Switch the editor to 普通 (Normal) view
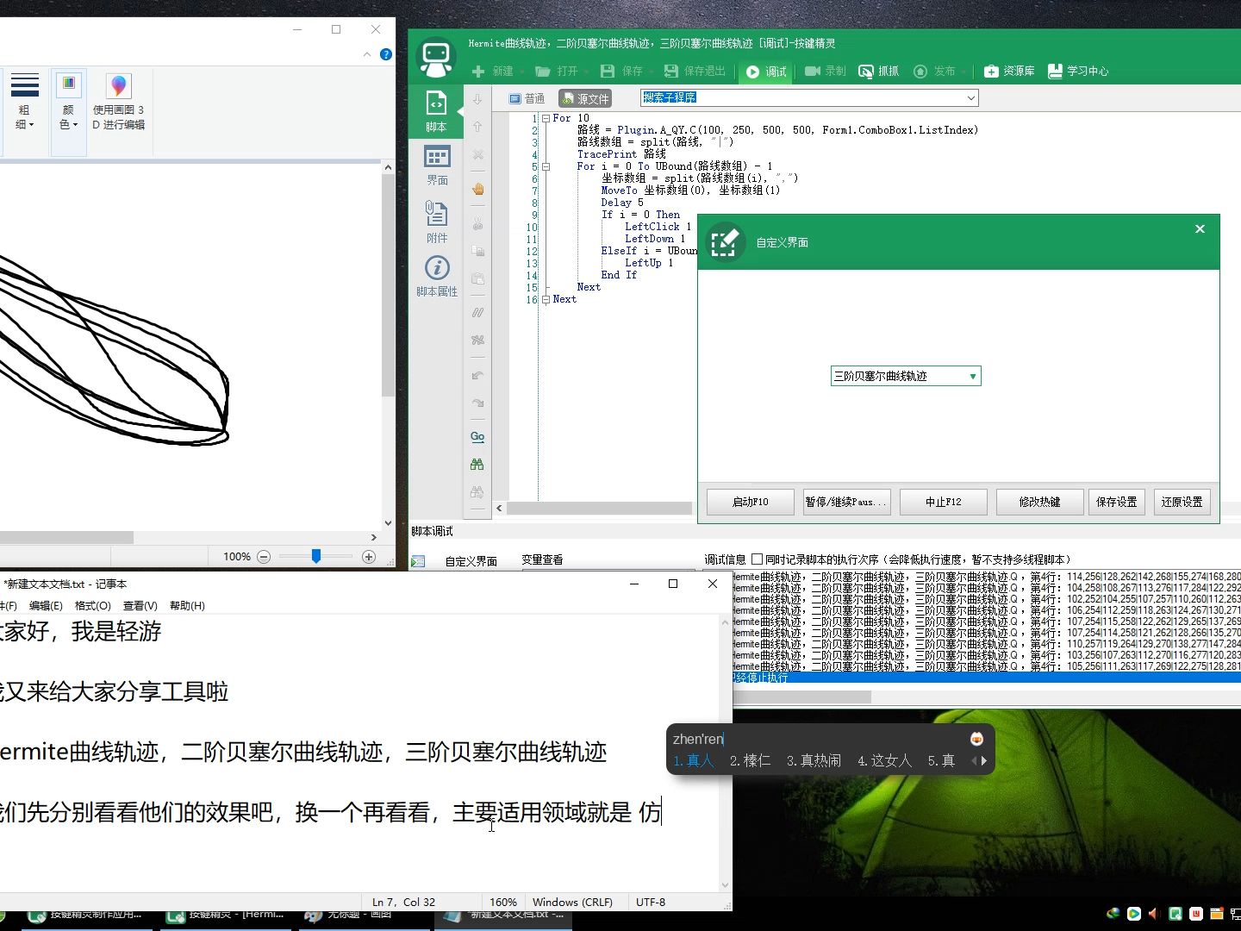The width and height of the screenshot is (1241, 931). tap(527, 98)
